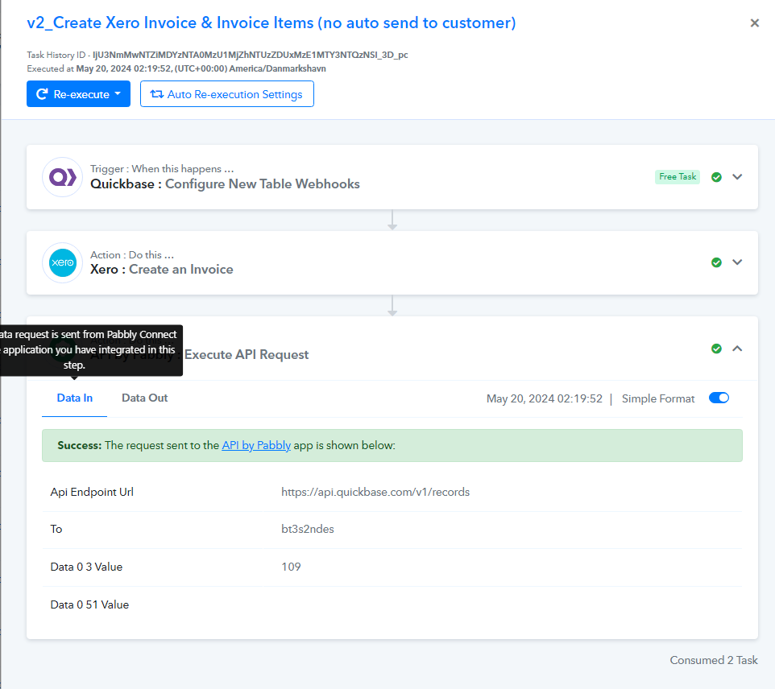Click the api.quickbase.com endpoint URL value
The width and height of the screenshot is (775, 689).
(x=375, y=492)
